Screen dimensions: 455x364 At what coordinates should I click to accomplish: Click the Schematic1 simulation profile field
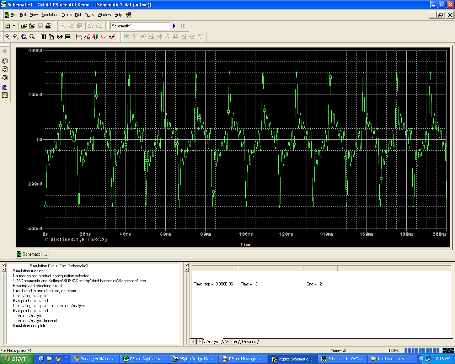pyautogui.click(x=140, y=26)
